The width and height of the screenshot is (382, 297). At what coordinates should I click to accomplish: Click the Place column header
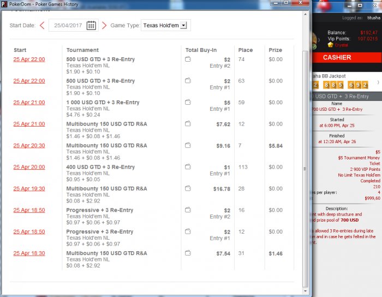coord(246,50)
